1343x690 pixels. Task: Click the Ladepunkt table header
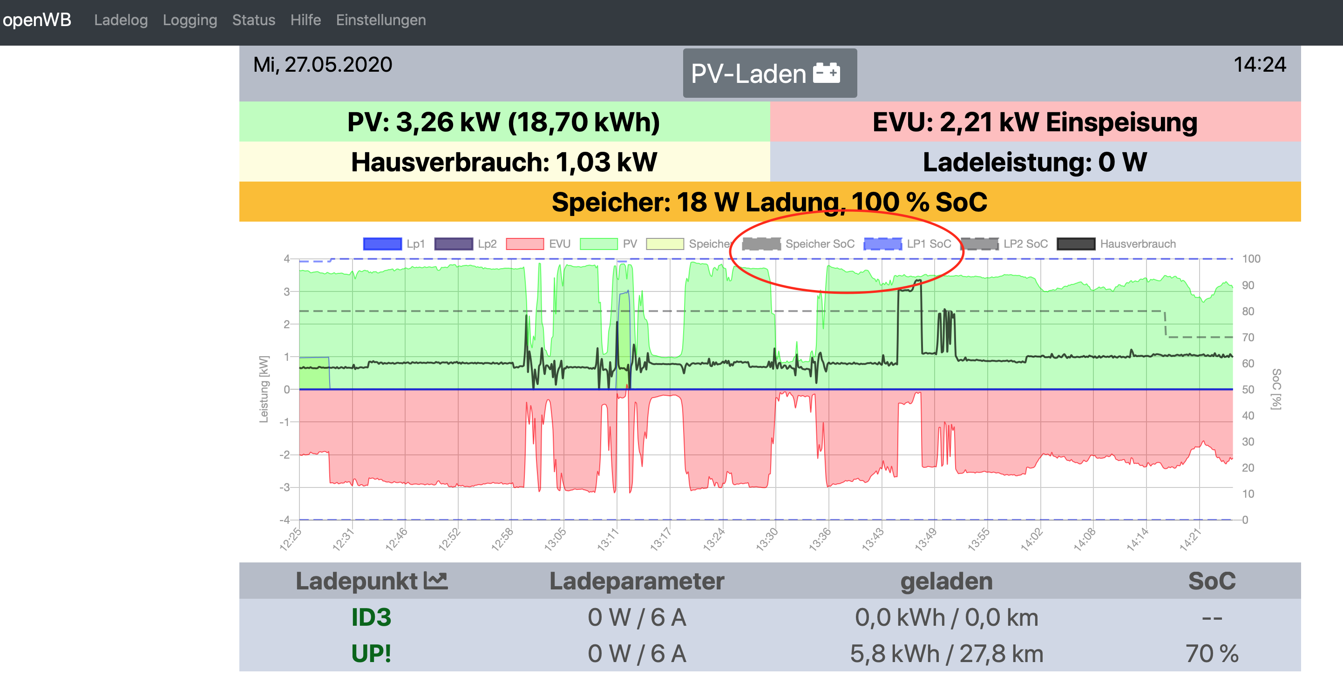coord(357,581)
